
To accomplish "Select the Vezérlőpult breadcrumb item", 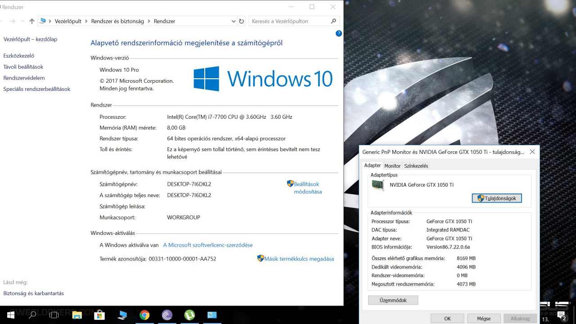I will click(68, 21).
